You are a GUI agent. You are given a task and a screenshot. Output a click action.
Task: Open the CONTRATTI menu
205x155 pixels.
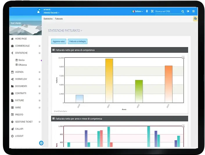(21, 93)
